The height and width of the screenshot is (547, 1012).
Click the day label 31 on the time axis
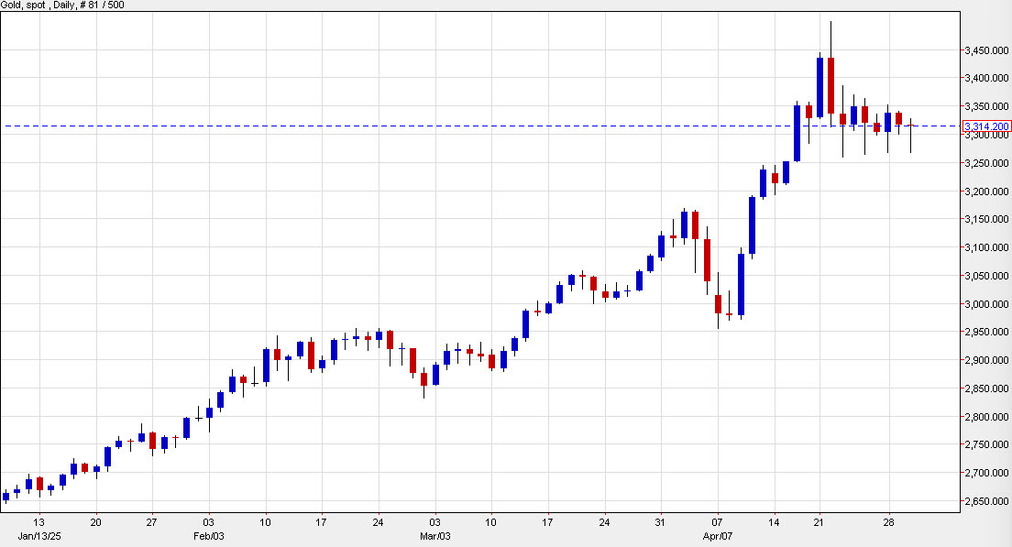pyautogui.click(x=660, y=522)
